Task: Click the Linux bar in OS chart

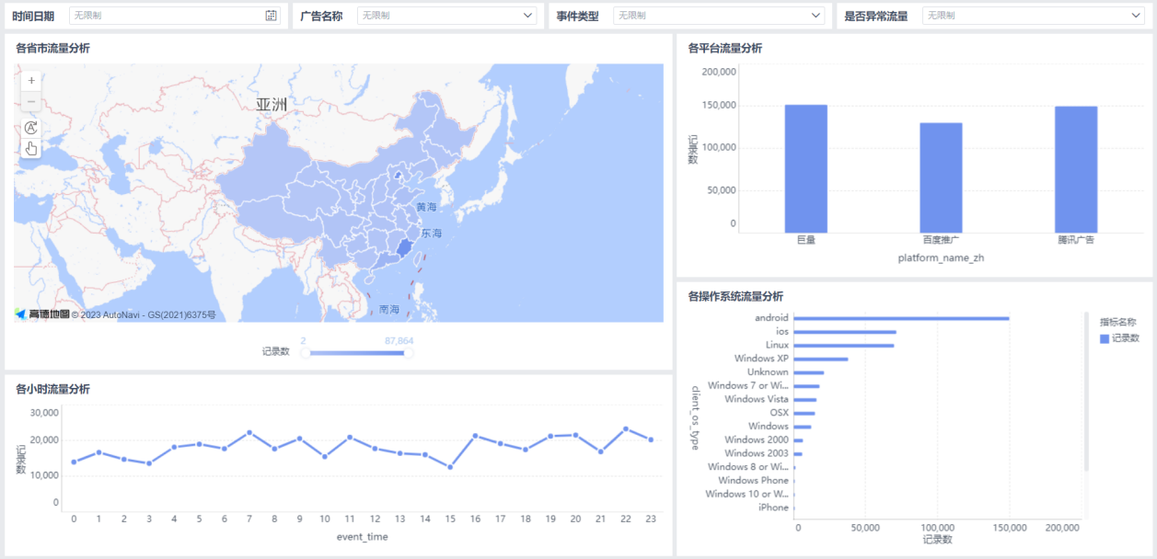Action: point(843,346)
